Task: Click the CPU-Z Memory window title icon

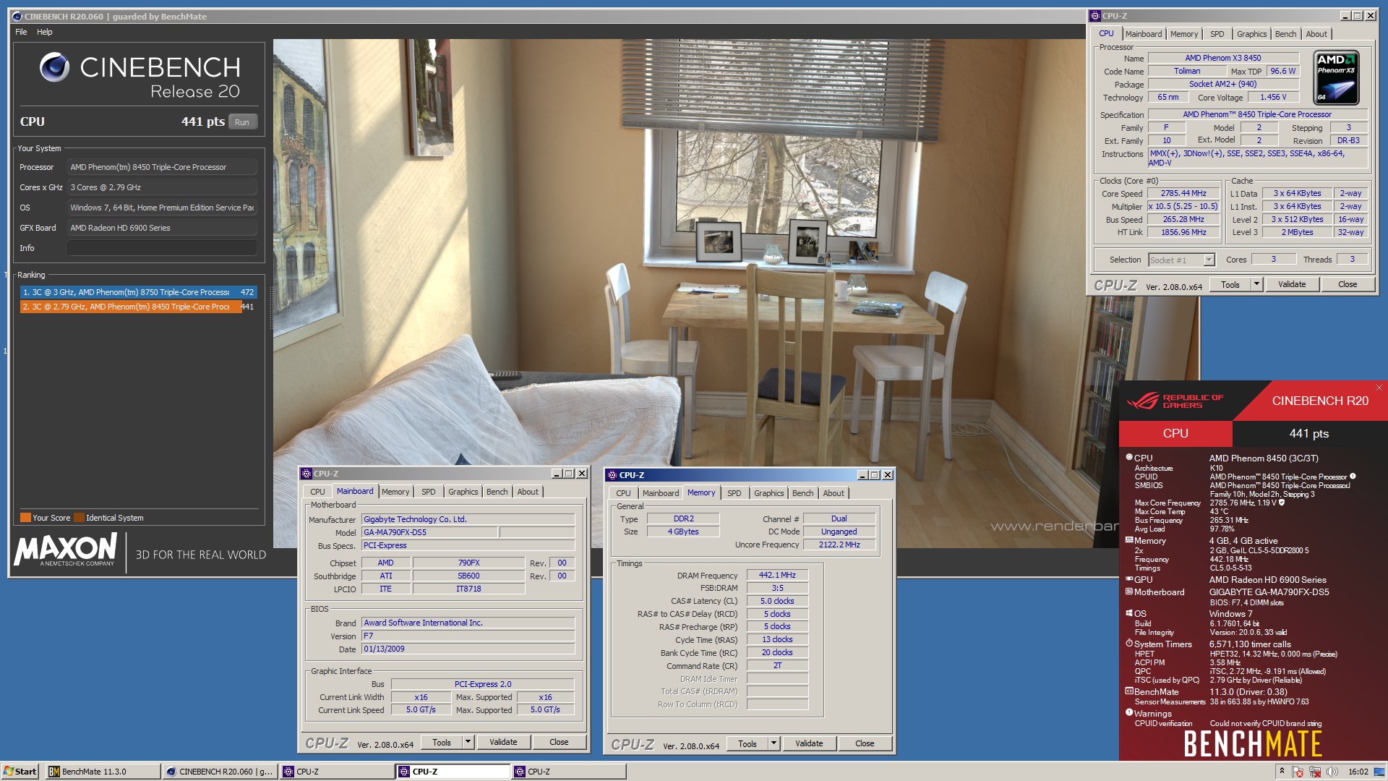Action: pyautogui.click(x=612, y=475)
